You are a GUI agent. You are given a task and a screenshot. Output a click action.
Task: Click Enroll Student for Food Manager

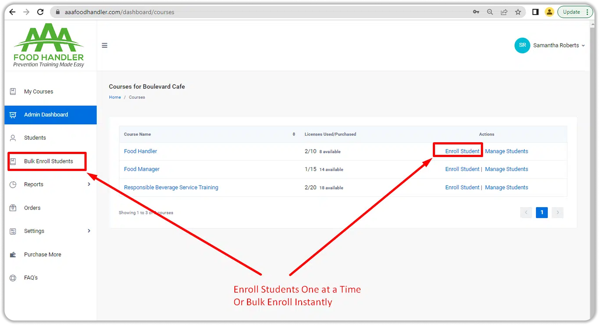coord(462,169)
